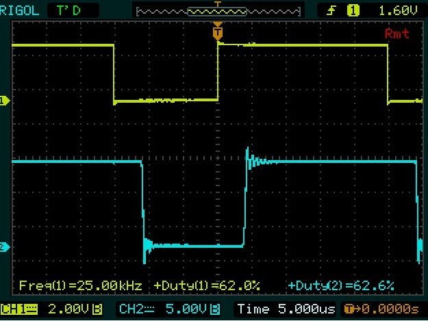Click the Time 5.000us timebase readout
The width and height of the screenshot is (428, 321).
coord(286,309)
